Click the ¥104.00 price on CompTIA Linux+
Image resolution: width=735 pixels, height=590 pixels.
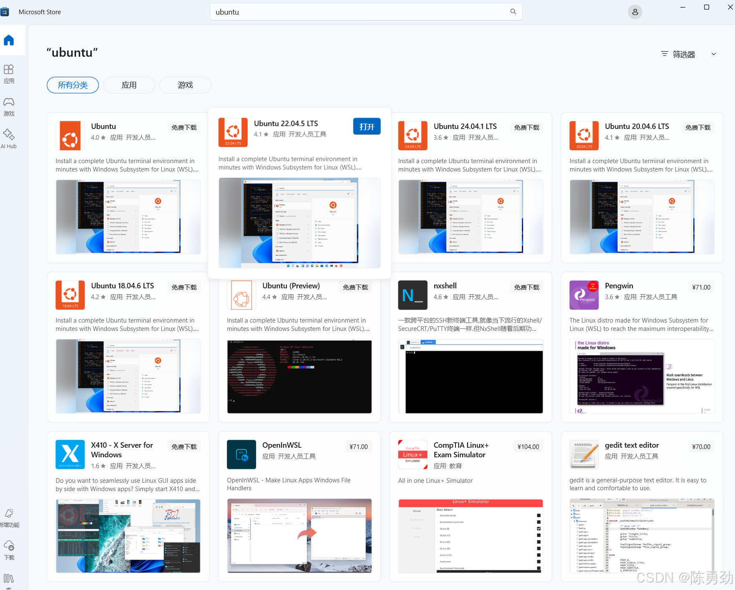528,447
